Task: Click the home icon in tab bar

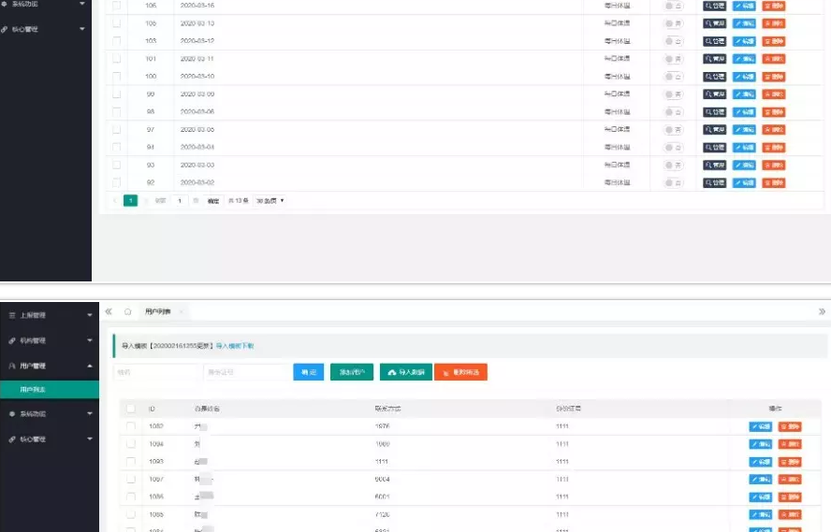Action: pos(127,311)
